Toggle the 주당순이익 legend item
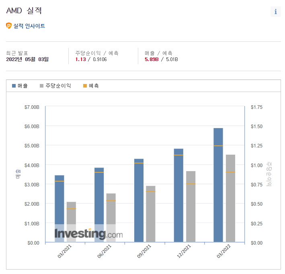Image resolution: width=285 pixels, height=274 pixels. (55, 86)
